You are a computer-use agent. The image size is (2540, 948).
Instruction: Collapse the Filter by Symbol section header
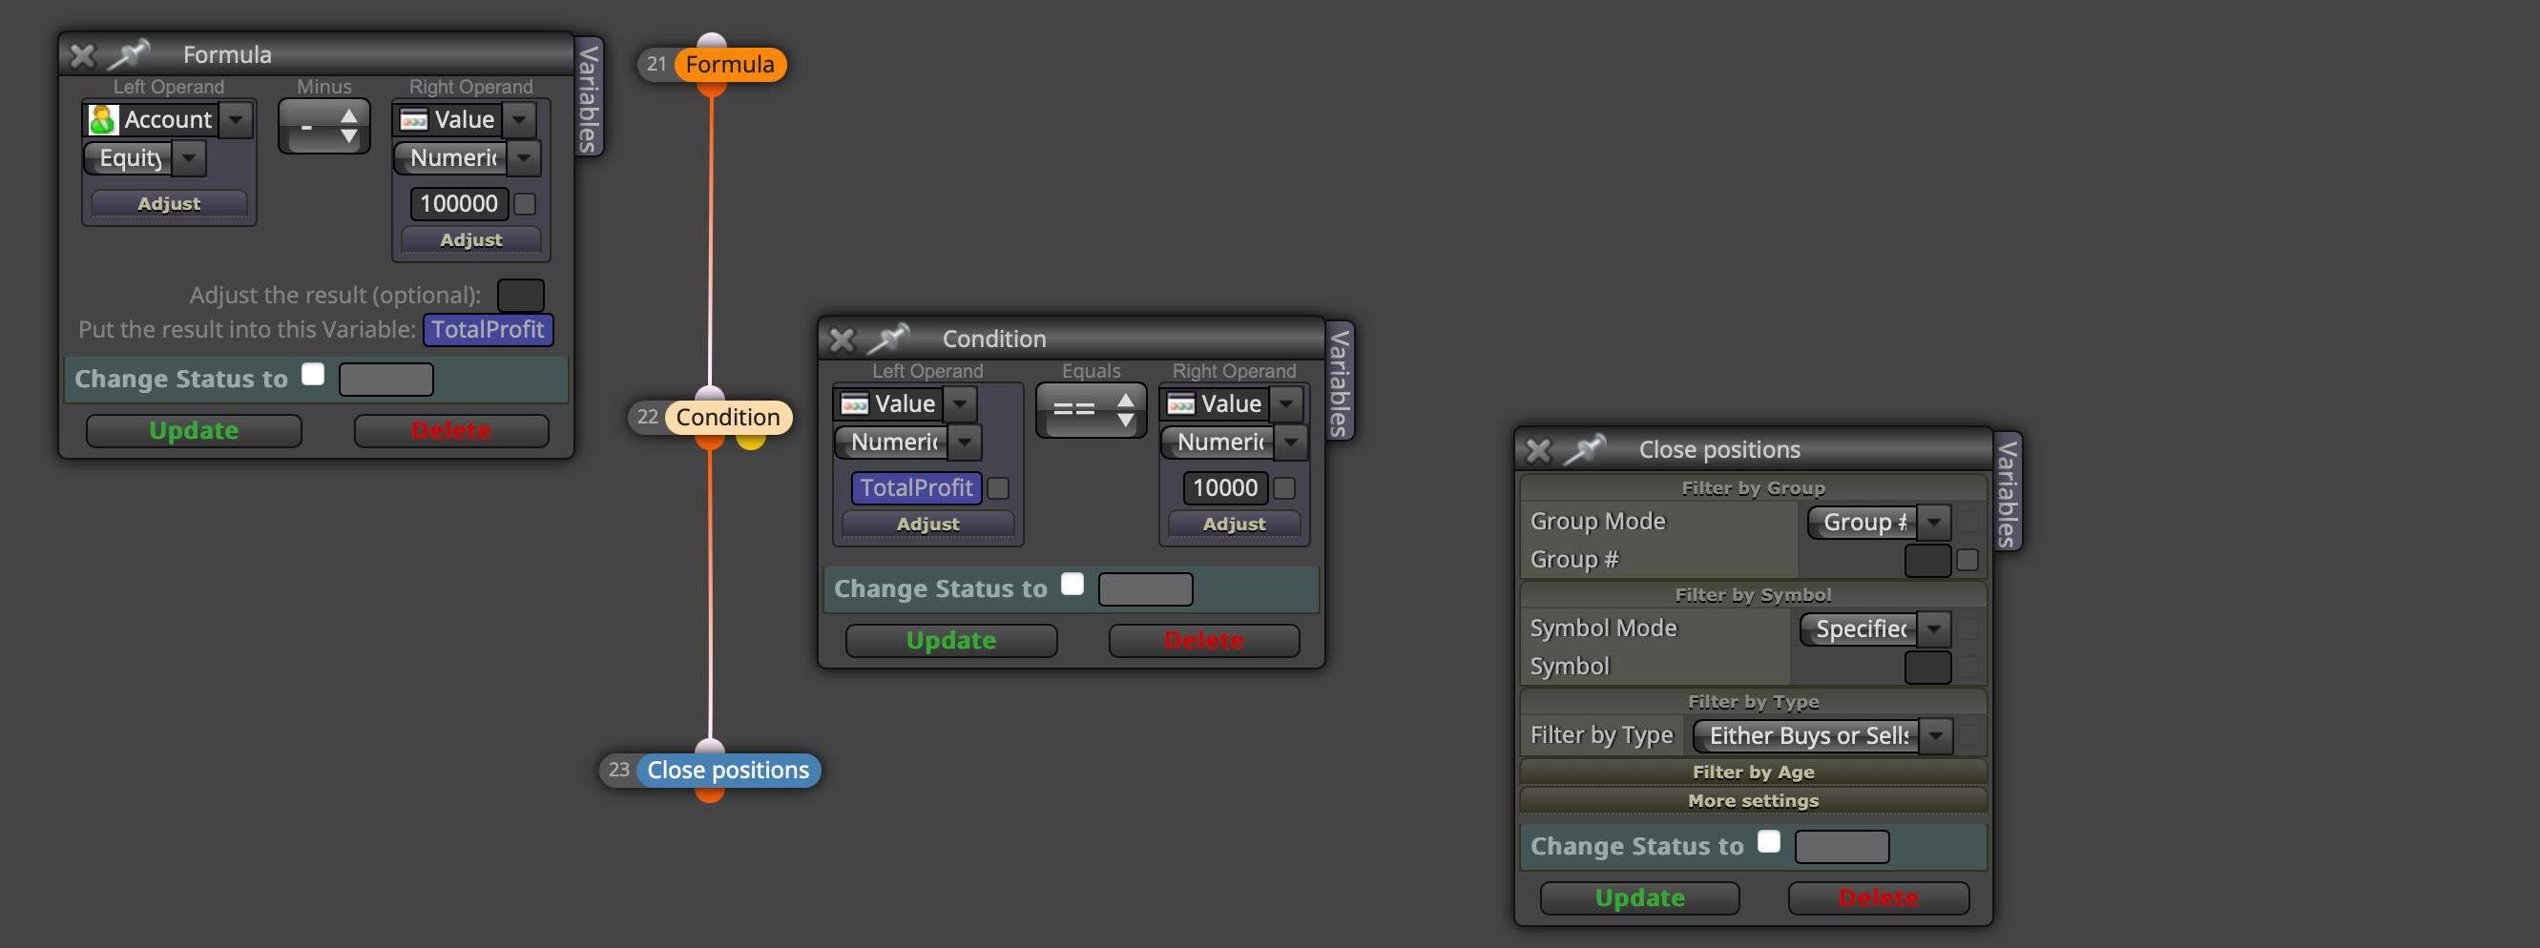click(x=1753, y=595)
